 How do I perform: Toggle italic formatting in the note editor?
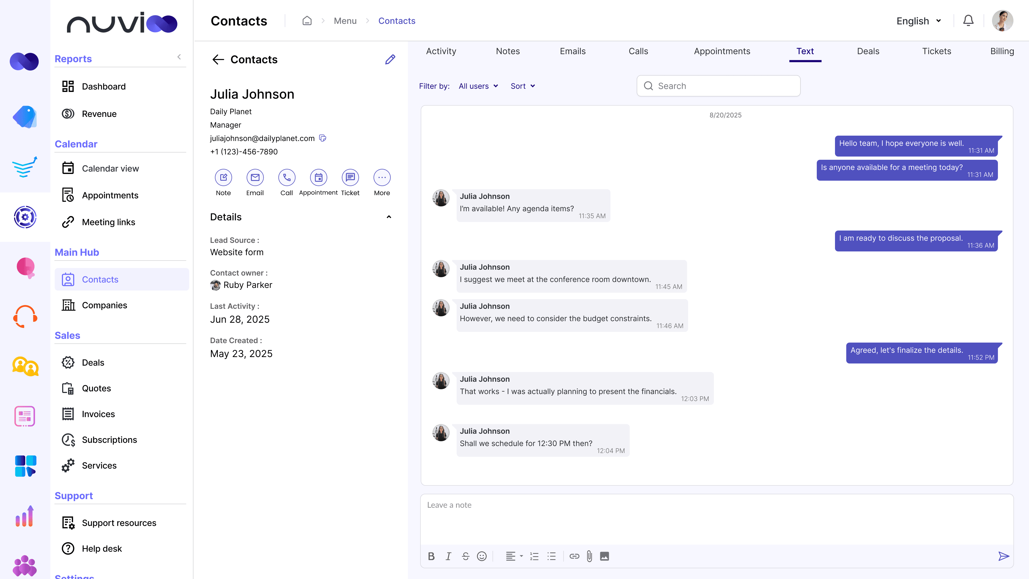click(448, 556)
